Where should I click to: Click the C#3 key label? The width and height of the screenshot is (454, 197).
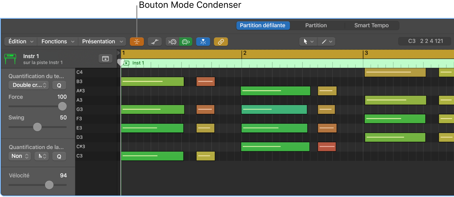pyautogui.click(x=81, y=146)
